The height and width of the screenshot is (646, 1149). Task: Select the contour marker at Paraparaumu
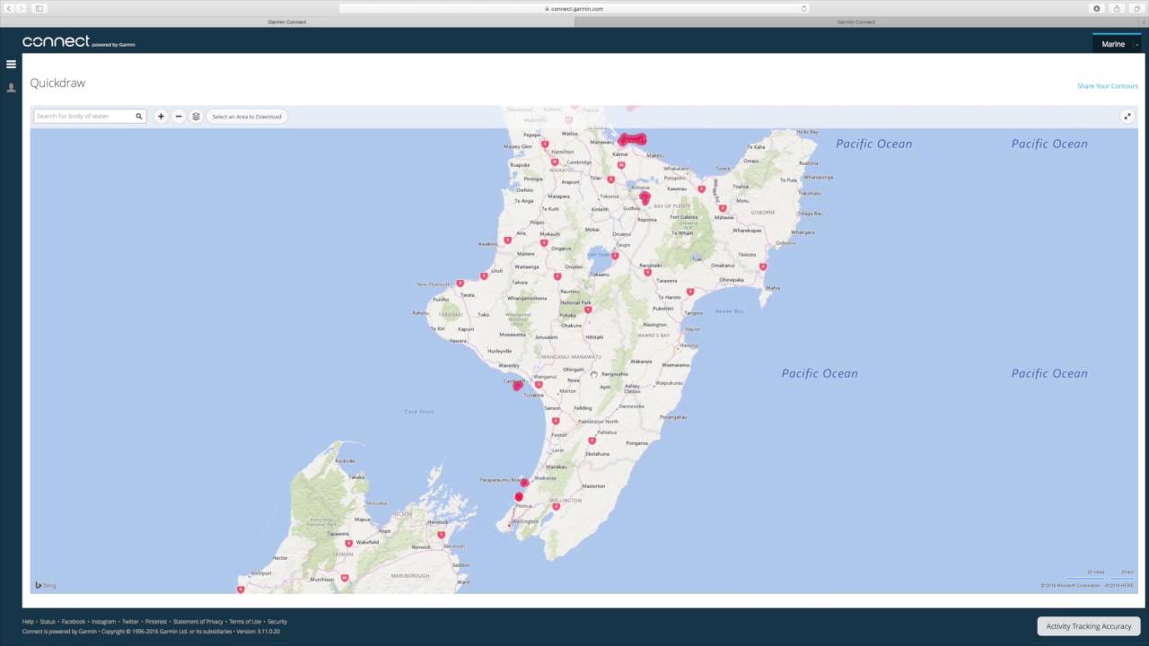(x=524, y=483)
